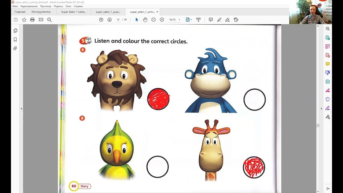The image size is (343, 193).
Task: Open Export PDF tool in right sidebar
Action: pyautogui.click(x=327, y=38)
